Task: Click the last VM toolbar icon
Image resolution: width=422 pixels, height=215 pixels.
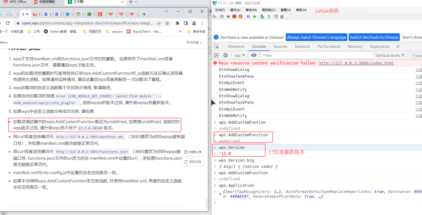Action: 282,16
